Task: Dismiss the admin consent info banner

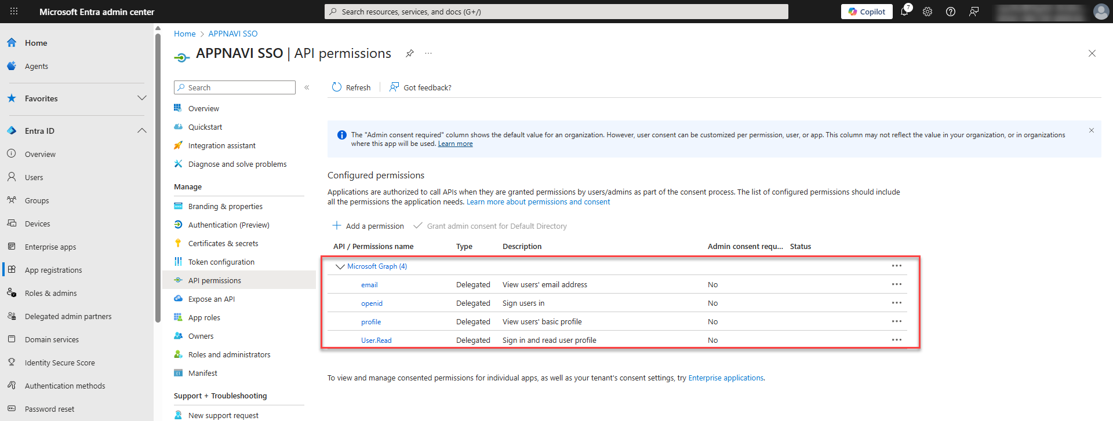Action: [x=1092, y=130]
